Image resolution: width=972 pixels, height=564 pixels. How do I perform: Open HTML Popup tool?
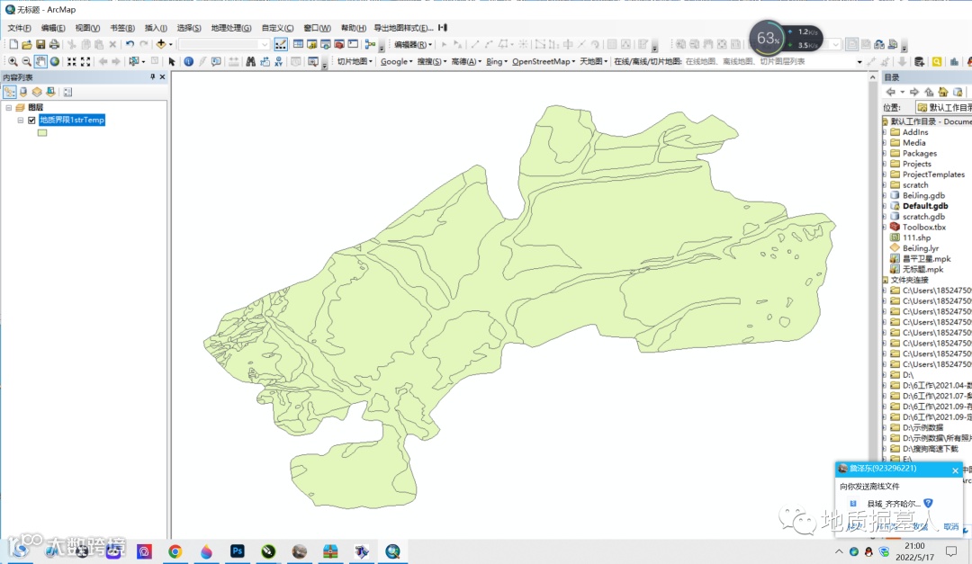(x=216, y=61)
